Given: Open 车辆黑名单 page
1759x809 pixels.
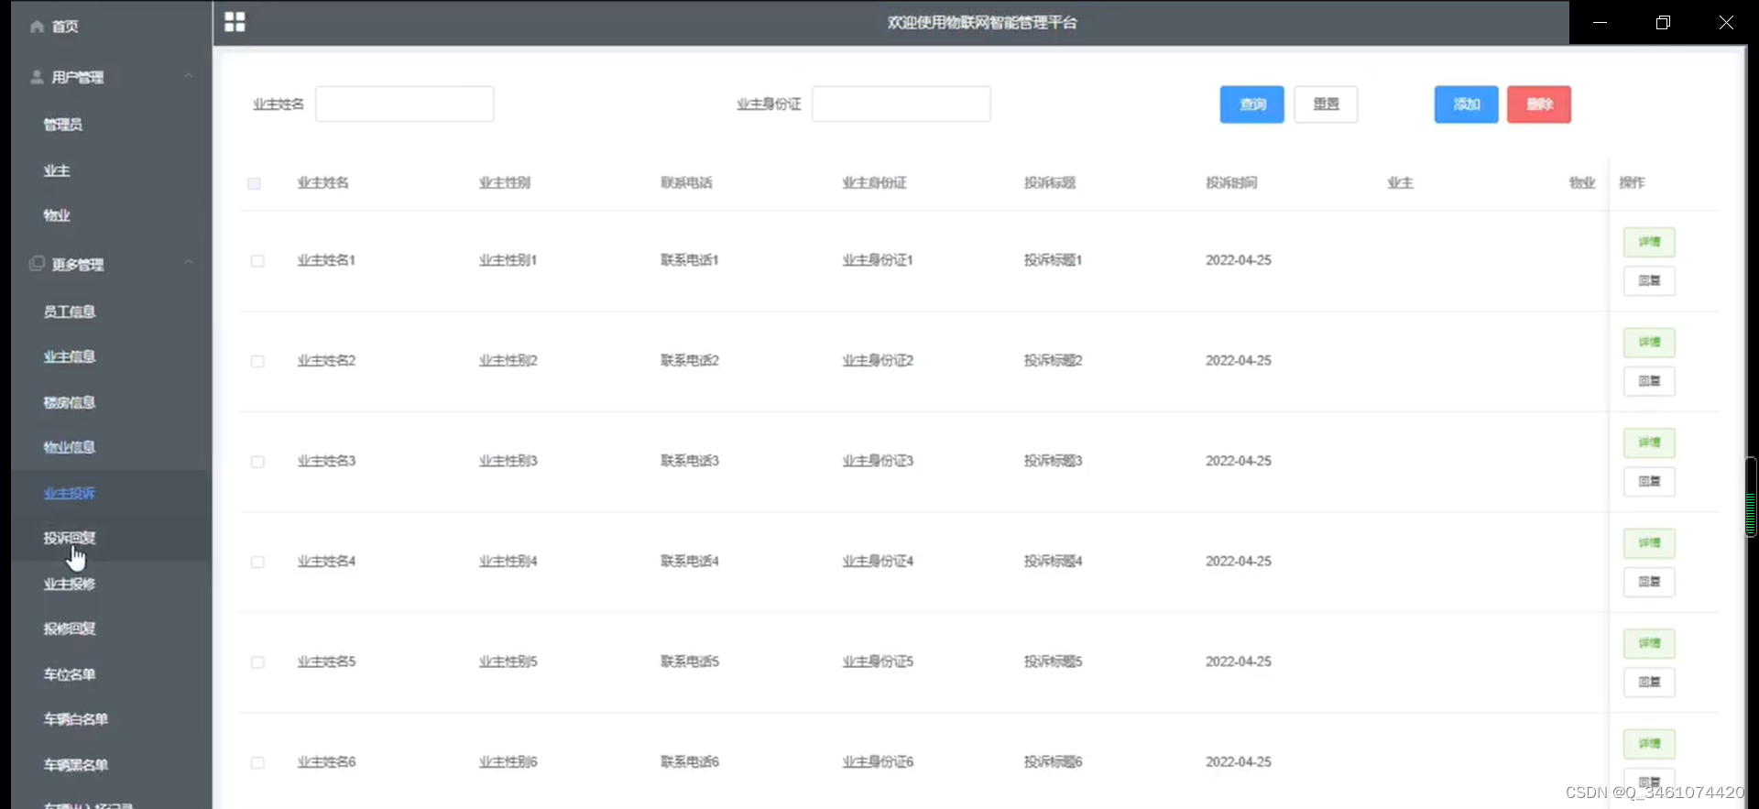Looking at the screenshot, I should point(76,765).
